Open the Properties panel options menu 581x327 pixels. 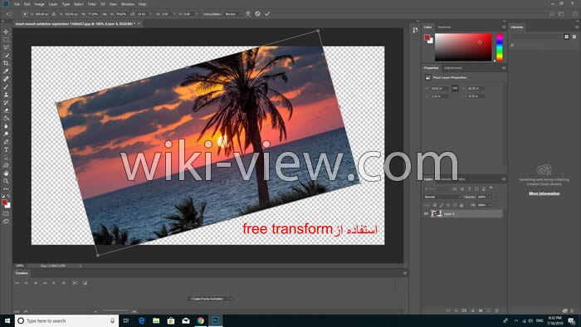[x=504, y=68]
